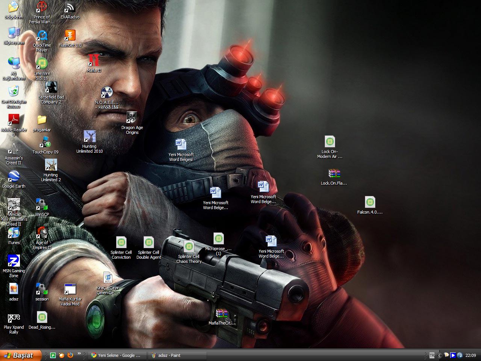Launch Mafia Kurtlar Vadisi Mod icon
The width and height of the screenshot is (481, 361).
(70, 289)
